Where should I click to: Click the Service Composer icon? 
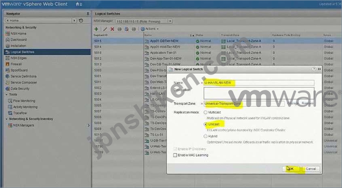[8, 83]
